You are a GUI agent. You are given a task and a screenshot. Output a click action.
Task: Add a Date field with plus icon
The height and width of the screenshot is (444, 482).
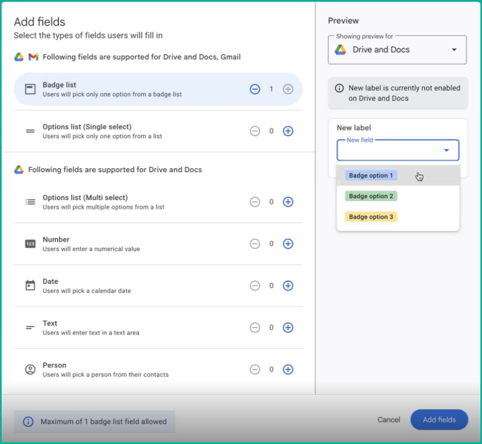click(x=287, y=286)
